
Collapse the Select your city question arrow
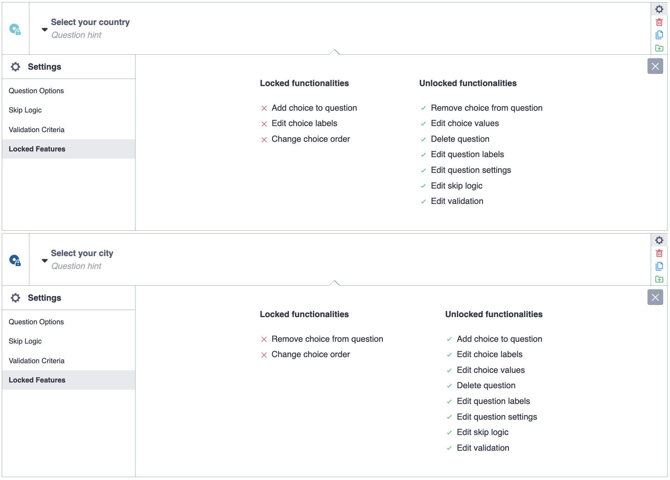click(45, 260)
